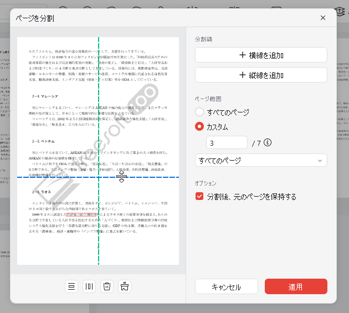Click the custom page number input field
The image size is (349, 313).
pos(226,143)
